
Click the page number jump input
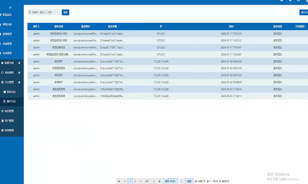click(x=182, y=181)
